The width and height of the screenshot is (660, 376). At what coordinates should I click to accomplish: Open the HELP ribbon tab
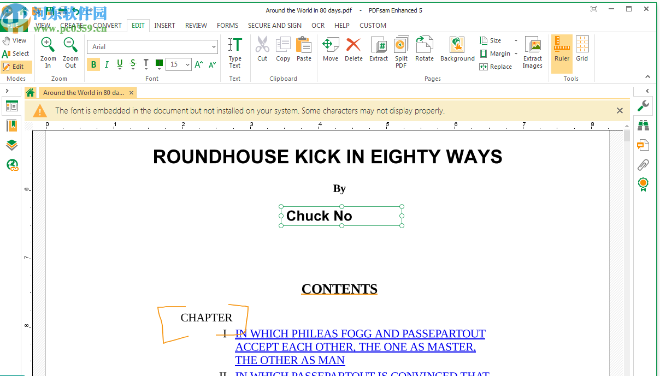point(342,25)
